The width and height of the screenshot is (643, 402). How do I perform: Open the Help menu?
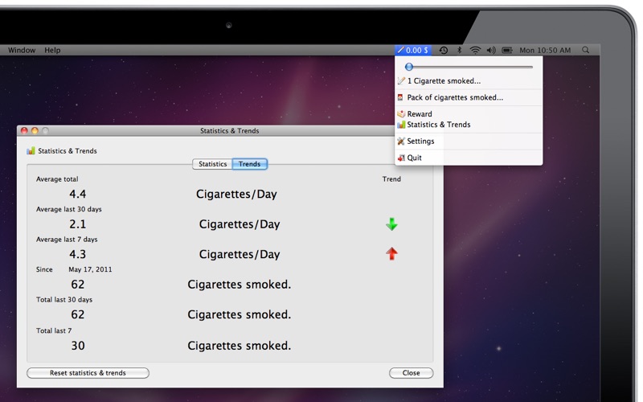click(x=52, y=50)
